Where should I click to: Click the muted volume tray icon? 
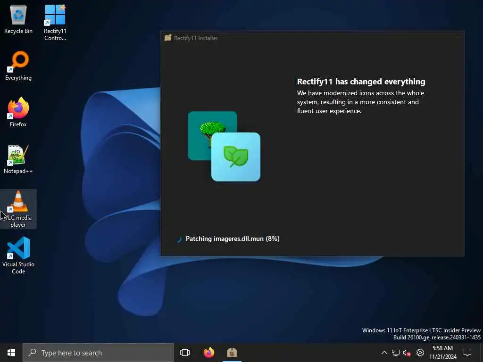click(407, 353)
